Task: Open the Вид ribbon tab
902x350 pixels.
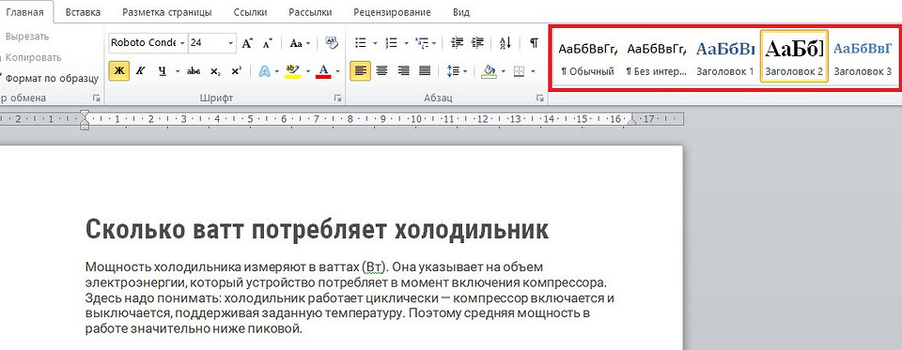Action: point(460,12)
